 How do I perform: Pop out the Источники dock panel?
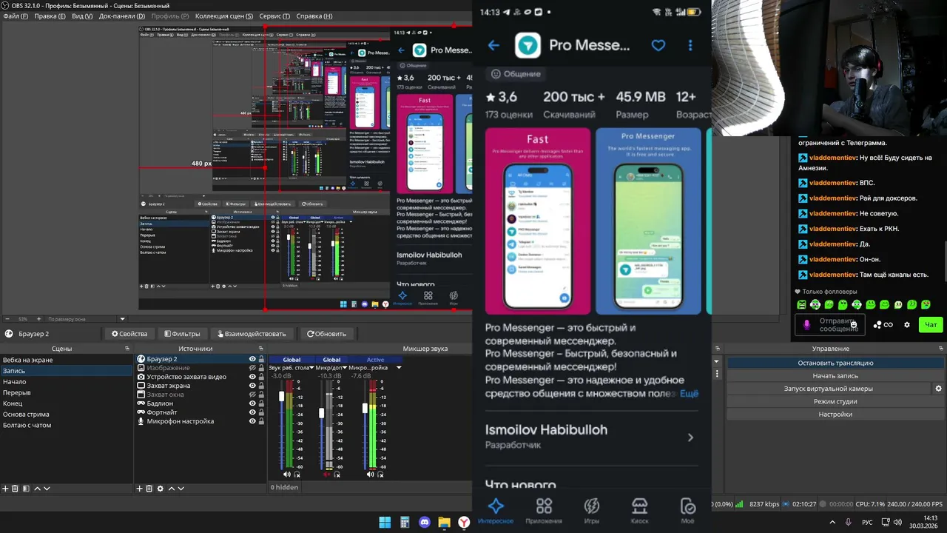point(260,349)
